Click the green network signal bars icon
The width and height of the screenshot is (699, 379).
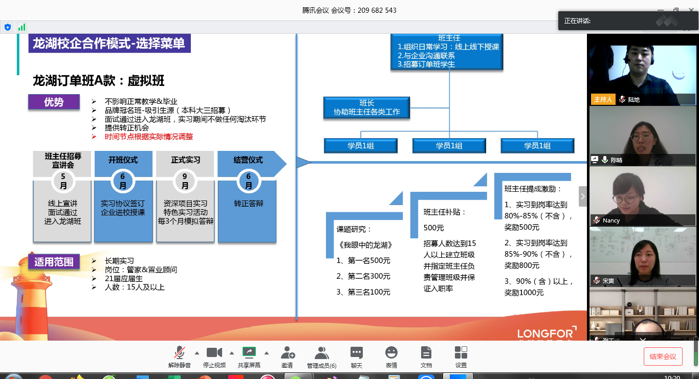pos(21,27)
